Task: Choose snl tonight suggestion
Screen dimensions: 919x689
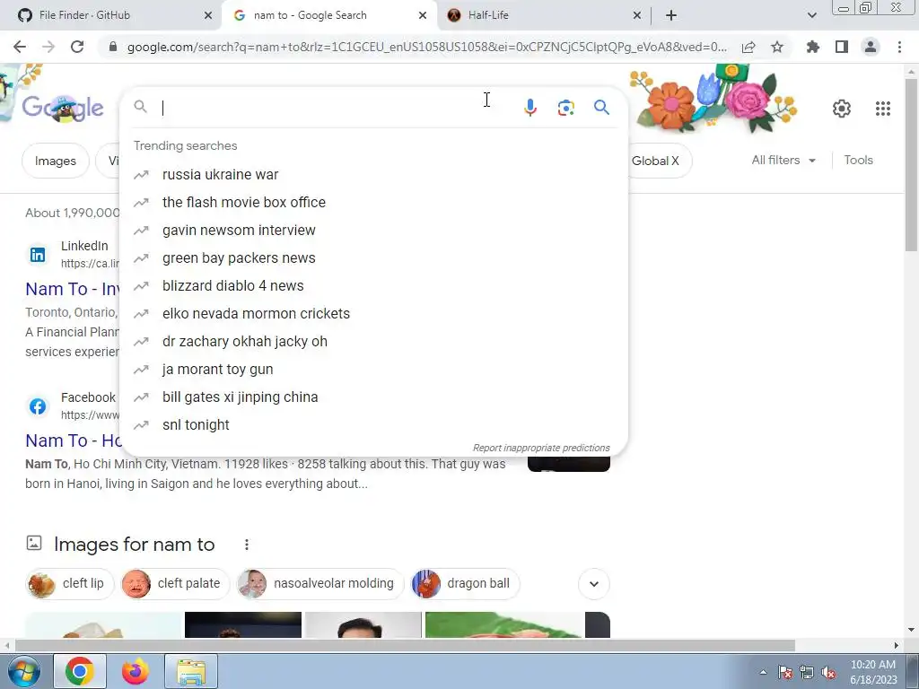Action: tap(373, 424)
